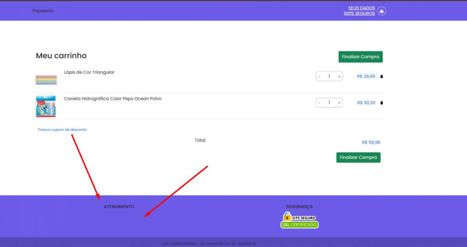Open the Possuo cupom de desconto link
This screenshot has height=247, width=467.
62,130
